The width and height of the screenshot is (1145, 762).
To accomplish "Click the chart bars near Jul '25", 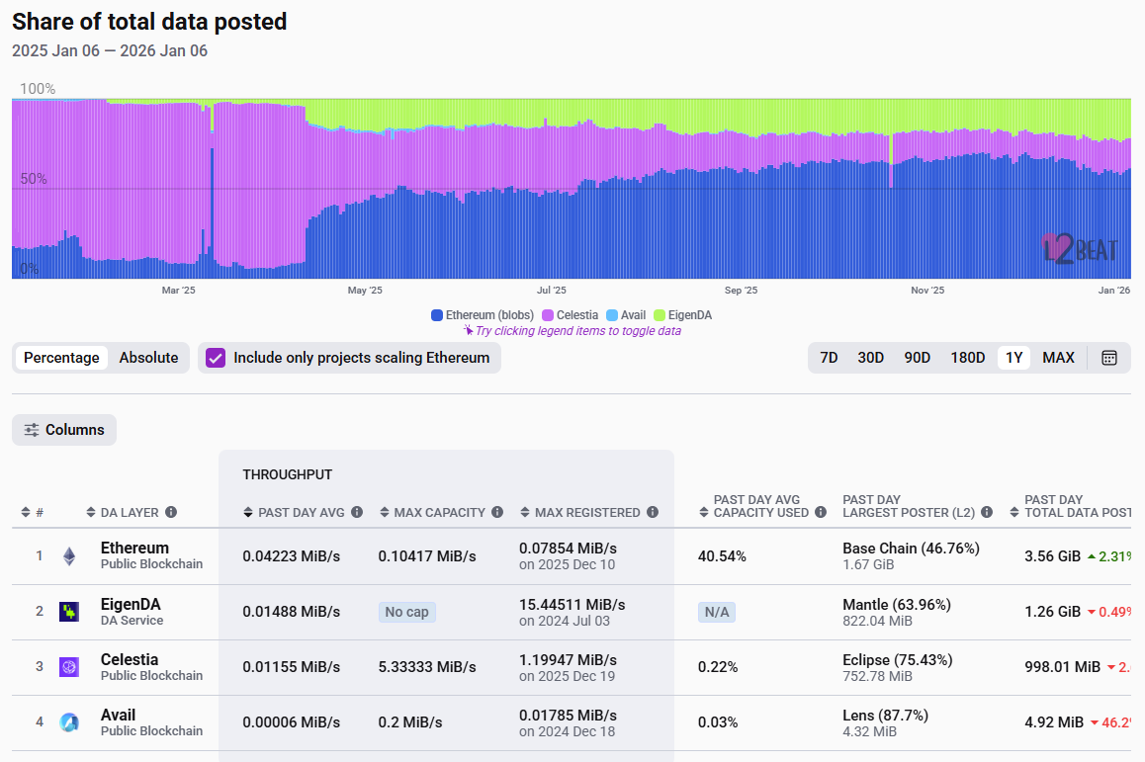I will (x=551, y=217).
